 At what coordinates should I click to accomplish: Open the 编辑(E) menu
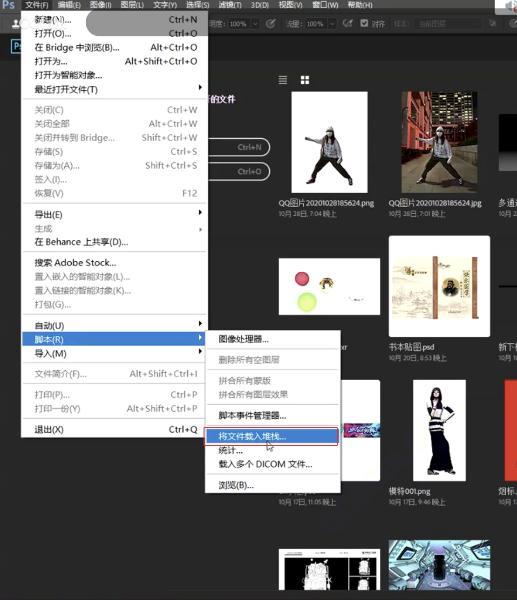(69, 5)
